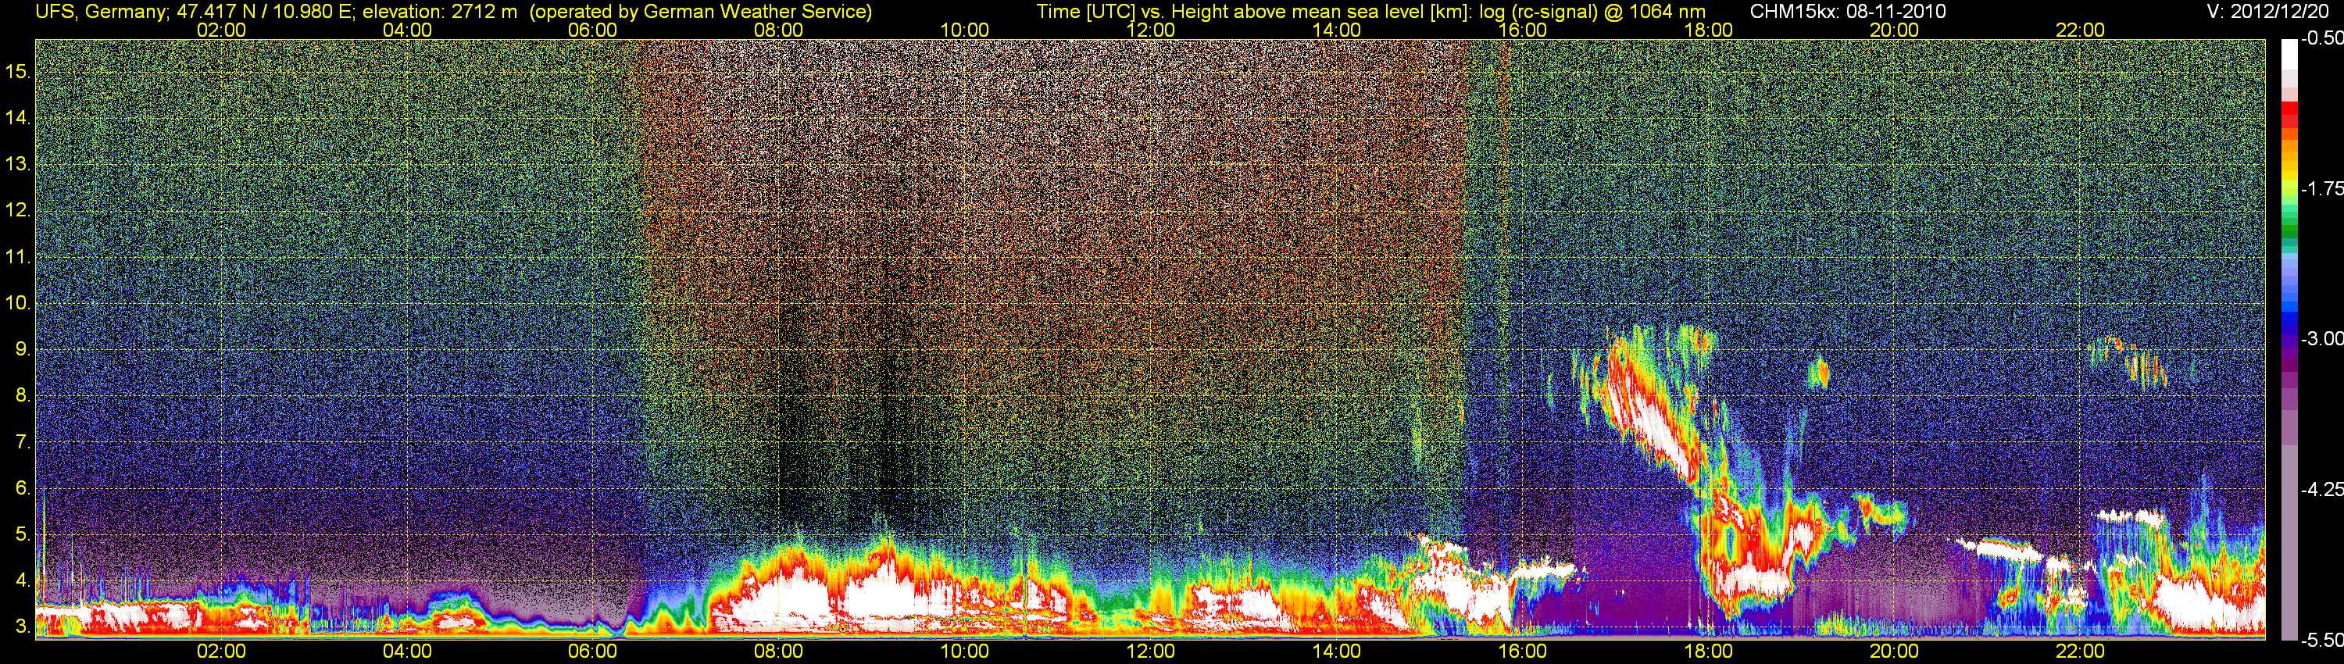
Task: Click the 06:00 label on the top time axis
Action: point(592,29)
